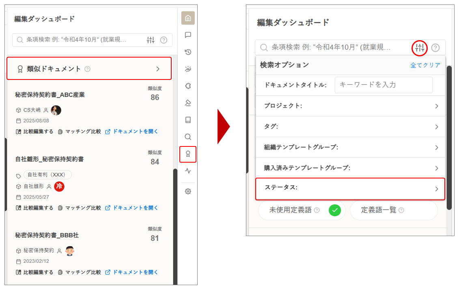The height and width of the screenshot is (290, 459).
Task: Click 全てクリア to reset search options
Action: pos(425,65)
